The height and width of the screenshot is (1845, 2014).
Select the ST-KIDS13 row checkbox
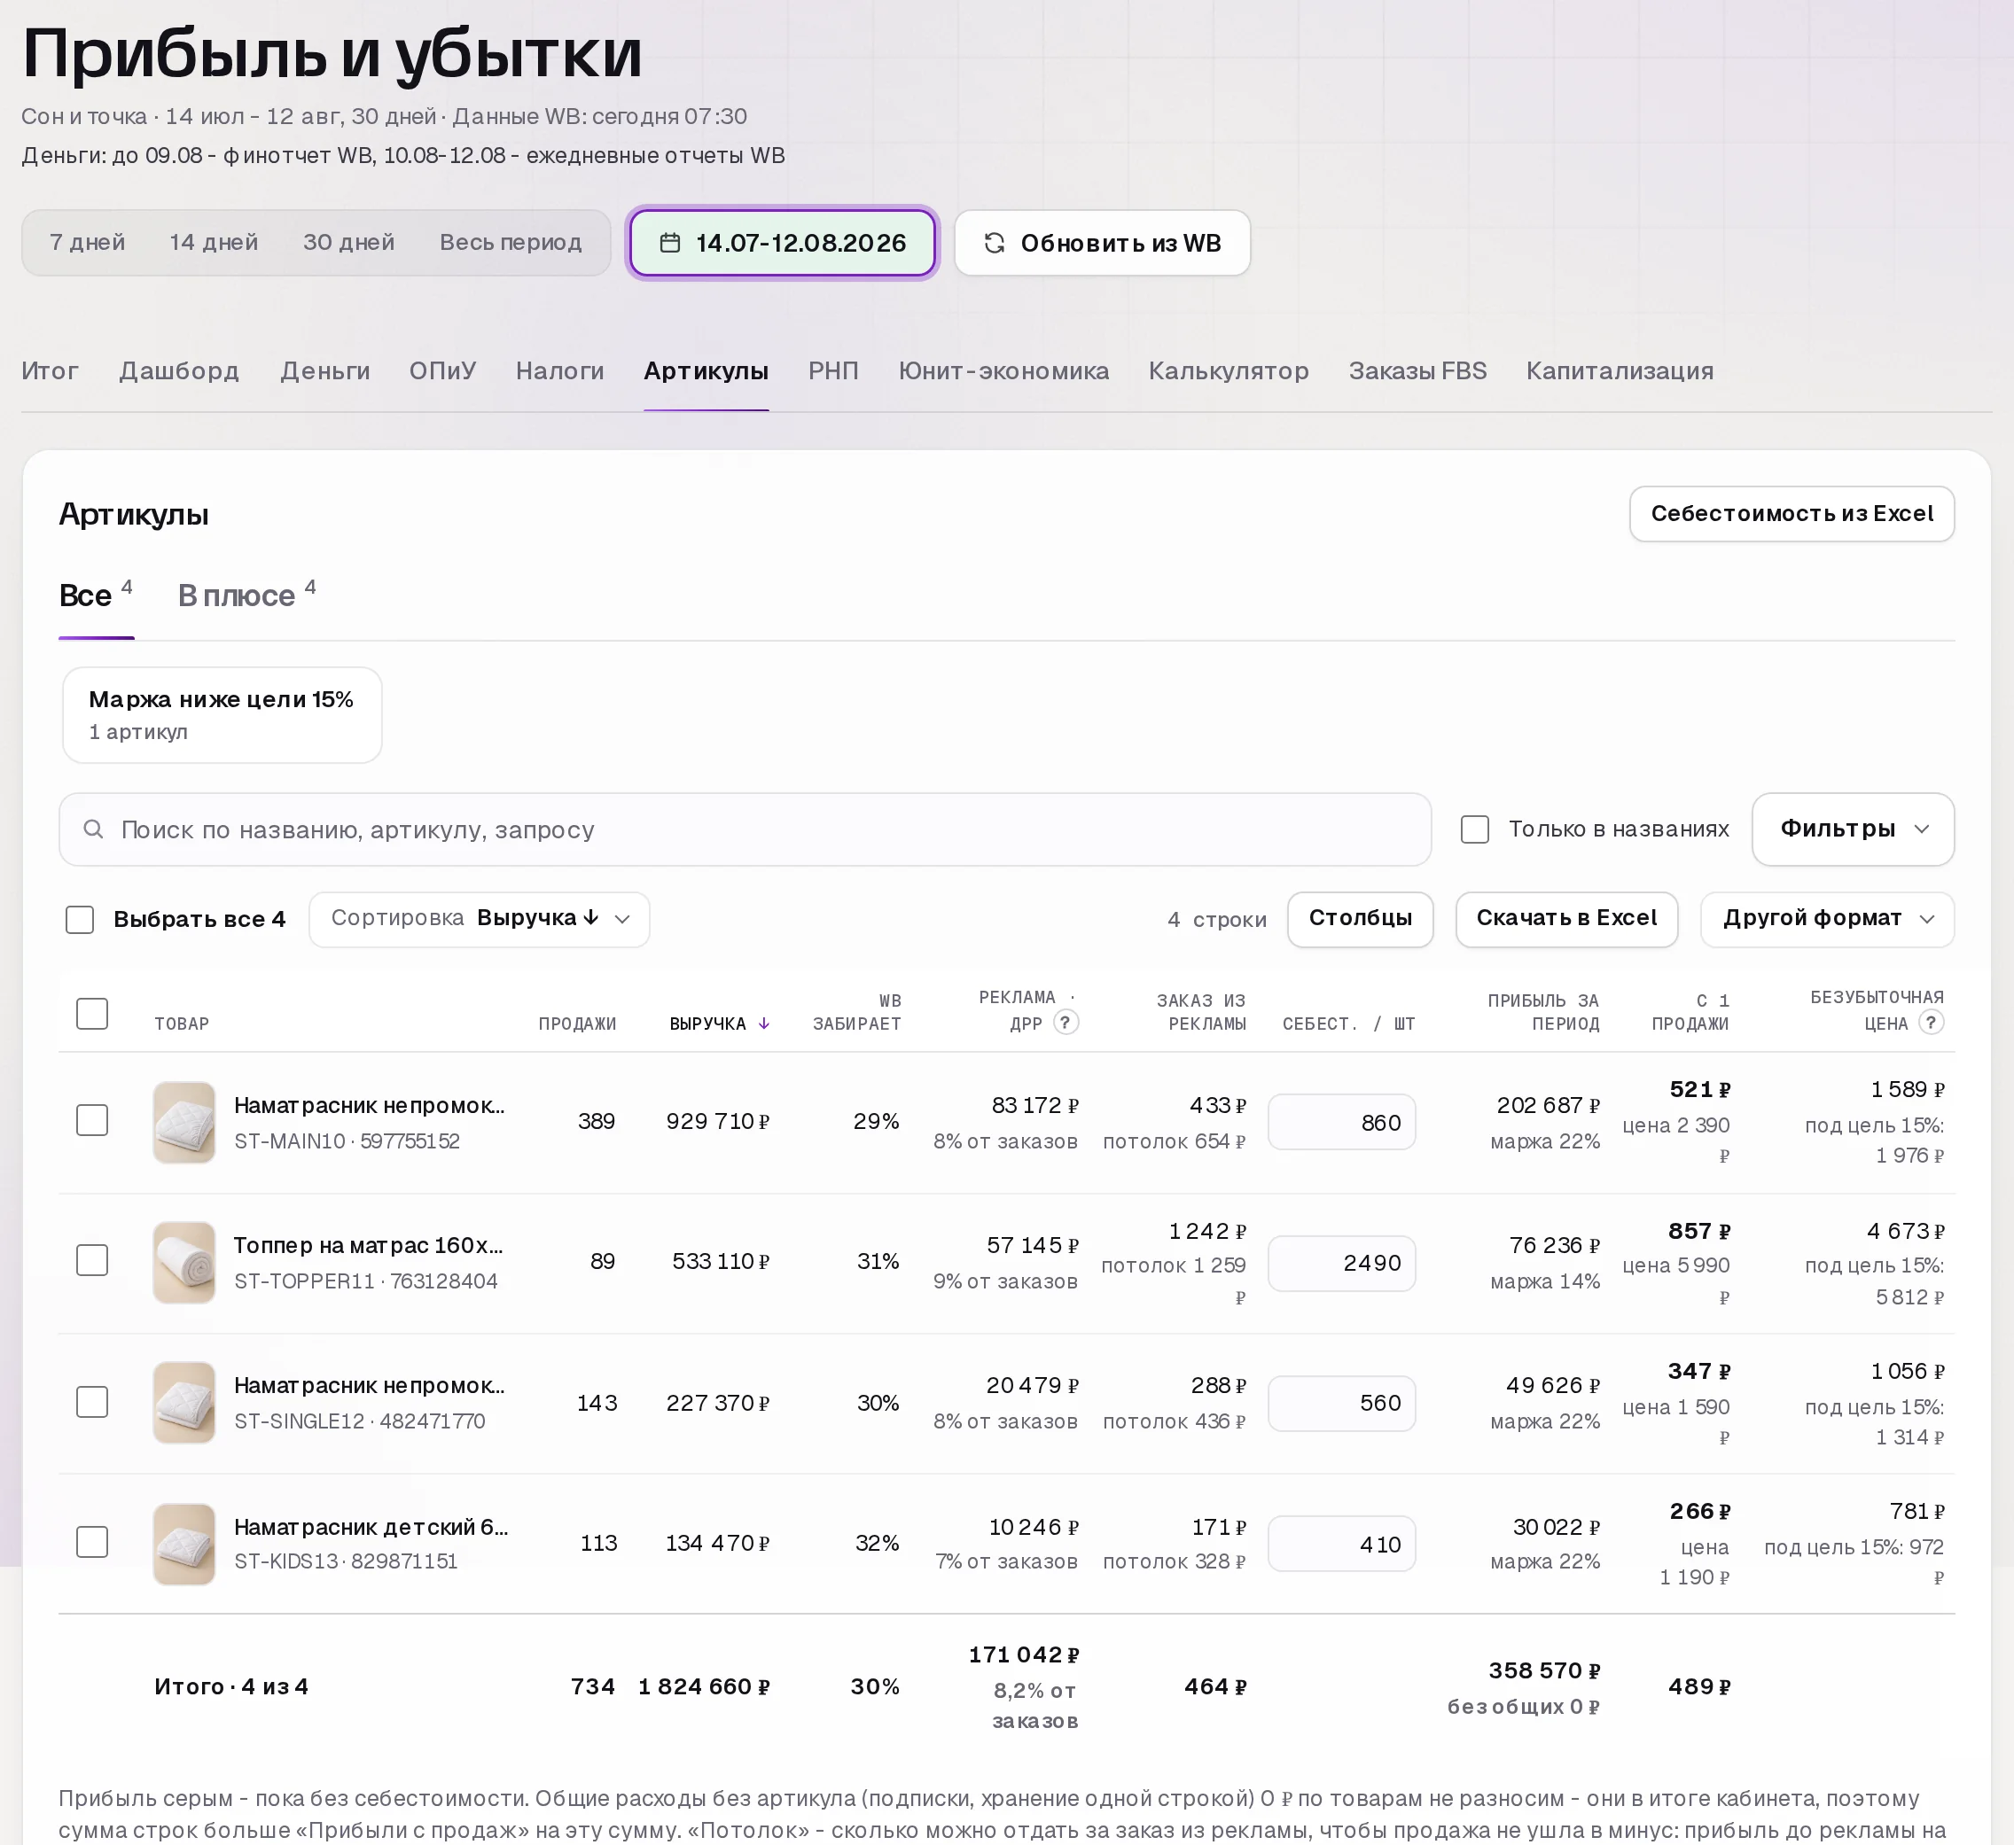92,1541
